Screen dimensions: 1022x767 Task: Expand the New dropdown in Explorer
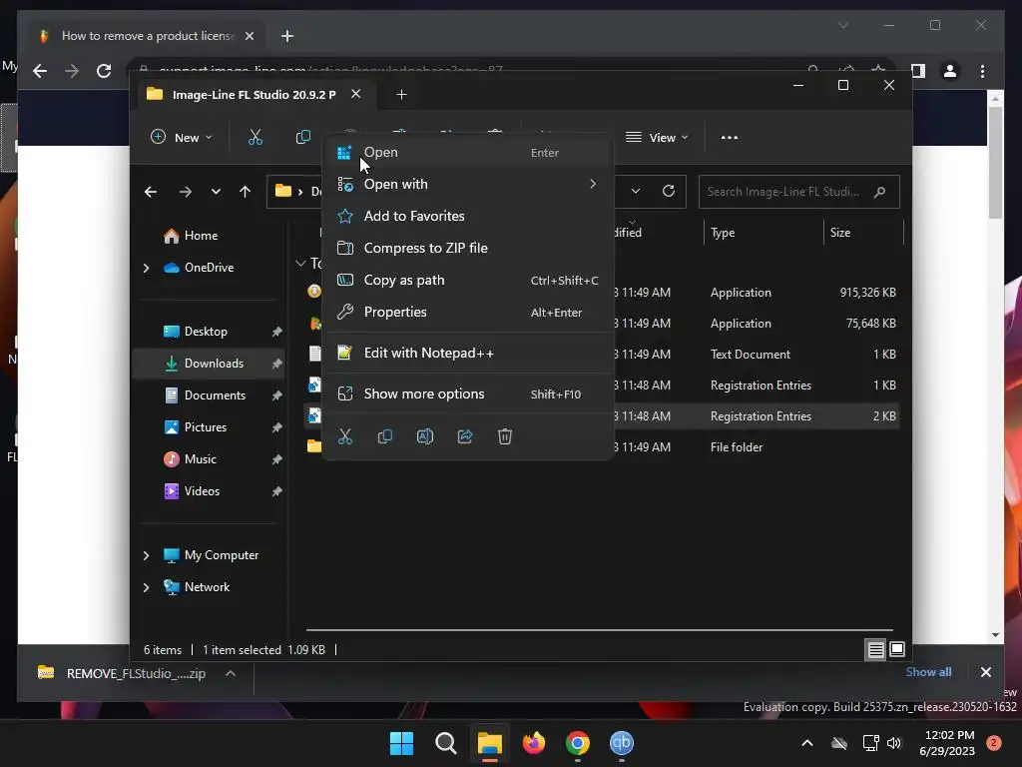click(x=182, y=138)
